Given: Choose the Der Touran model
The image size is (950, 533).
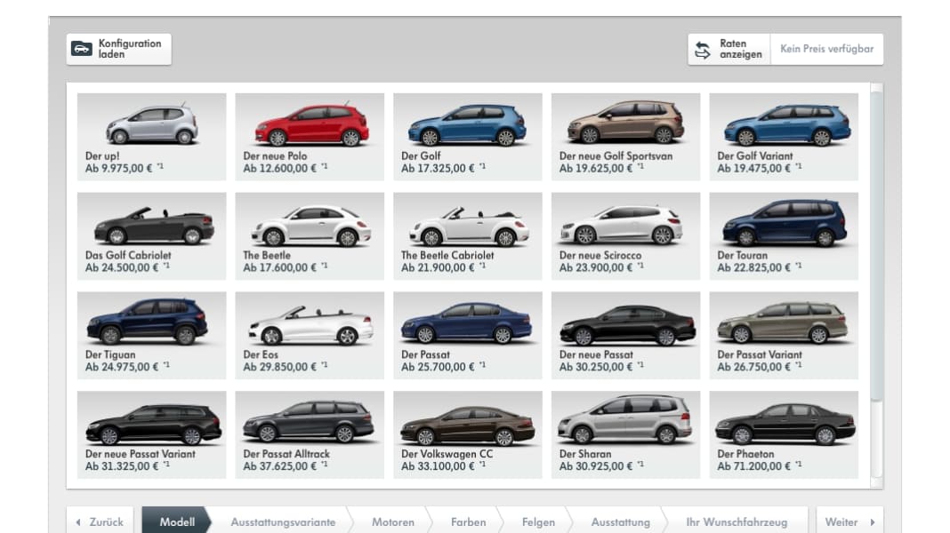Looking at the screenshot, I should (784, 236).
